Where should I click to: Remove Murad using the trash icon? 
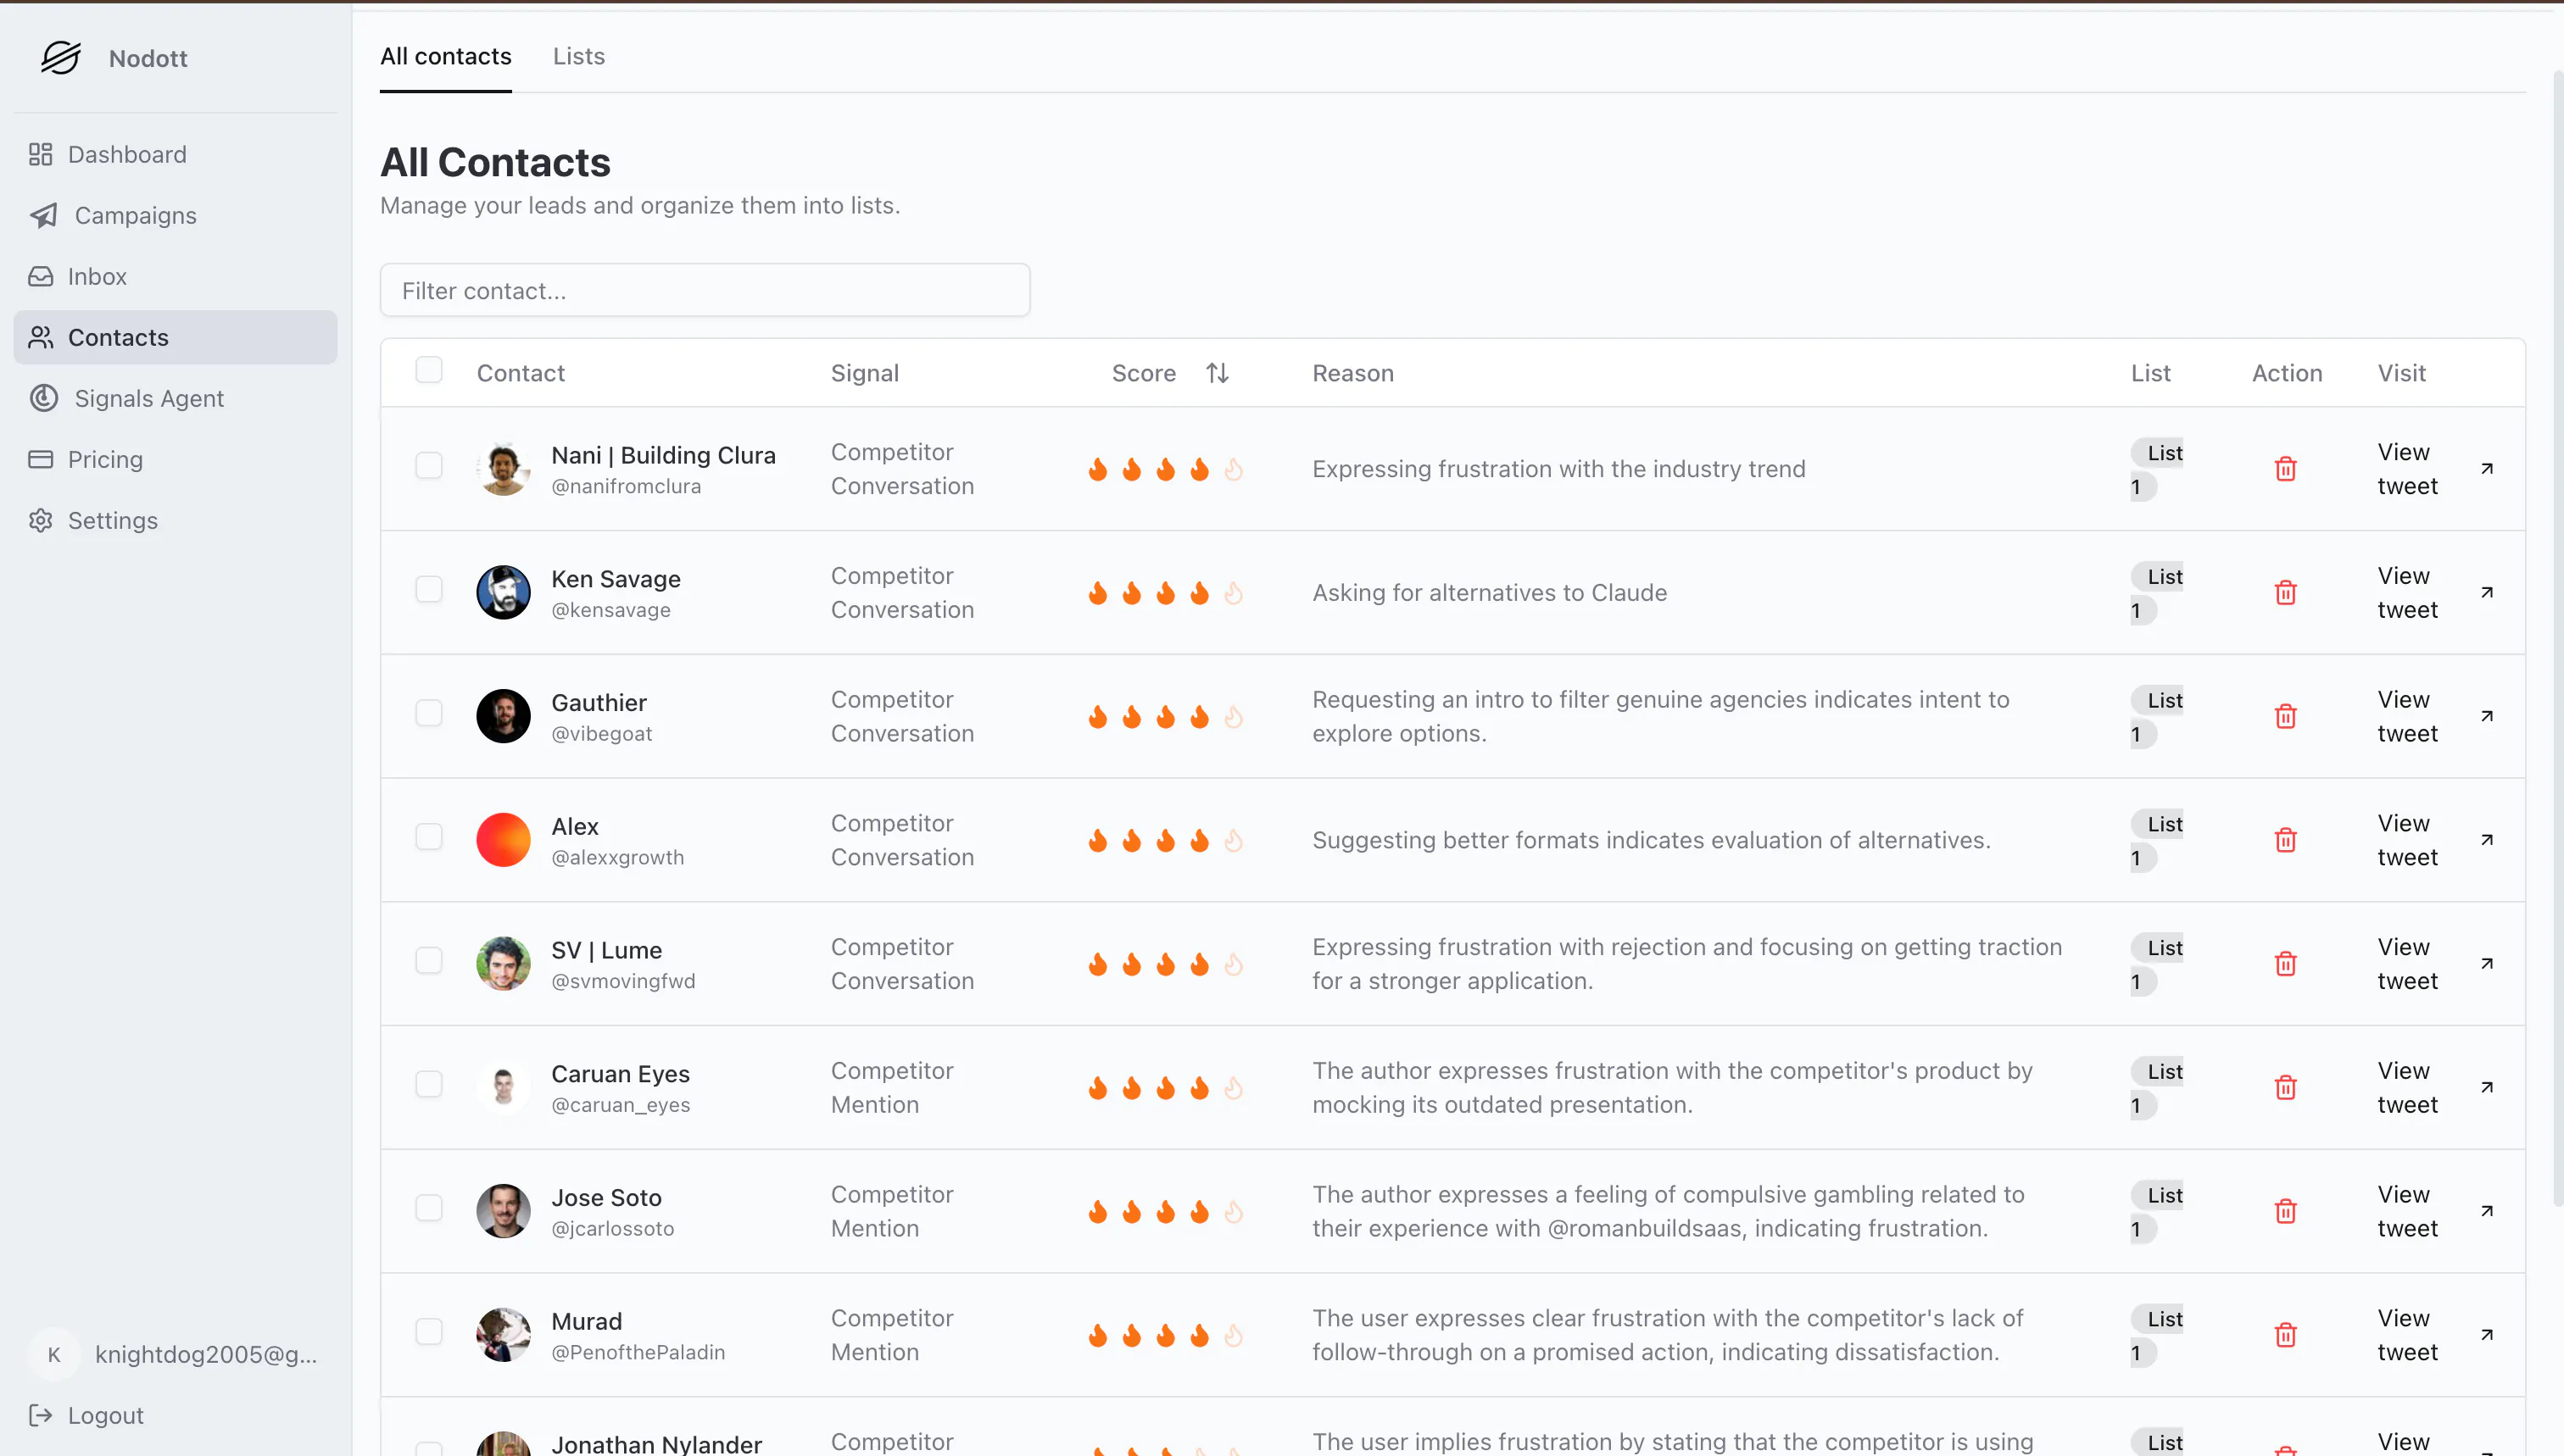(2286, 1335)
